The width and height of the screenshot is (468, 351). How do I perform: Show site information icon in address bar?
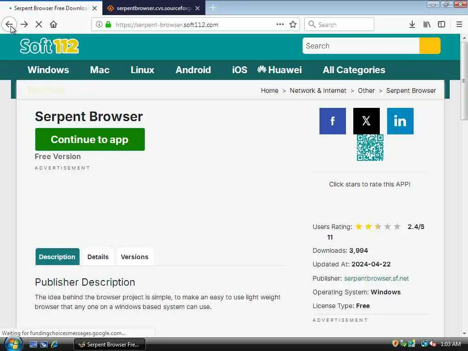point(99,25)
